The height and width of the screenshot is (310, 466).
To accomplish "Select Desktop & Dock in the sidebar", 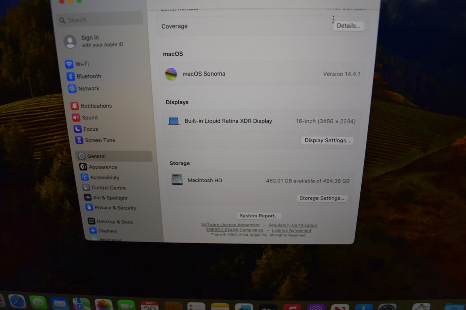I will click(x=111, y=222).
